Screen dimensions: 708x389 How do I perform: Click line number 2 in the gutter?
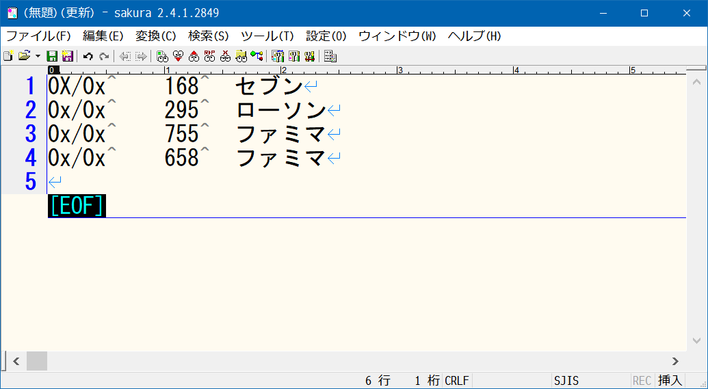pos(30,109)
